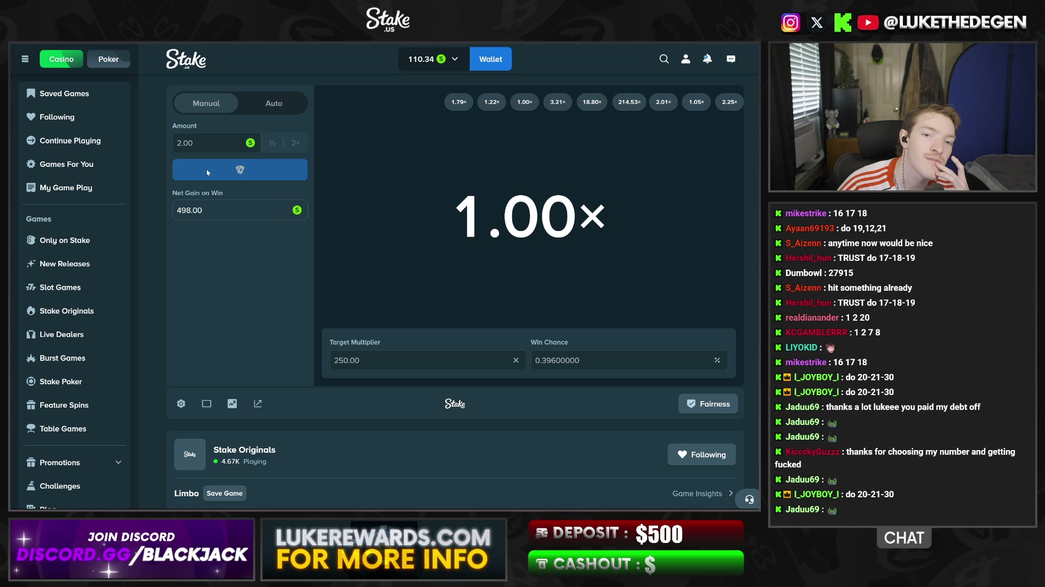Open the notifications bell
Viewport: 1045px width, 587px height.
tap(708, 59)
